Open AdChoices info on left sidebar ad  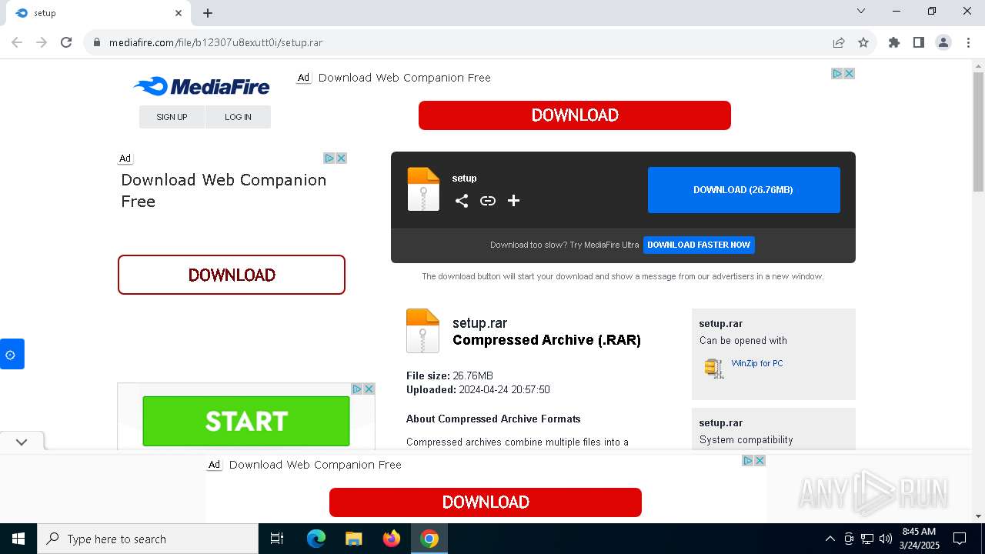[x=329, y=158]
